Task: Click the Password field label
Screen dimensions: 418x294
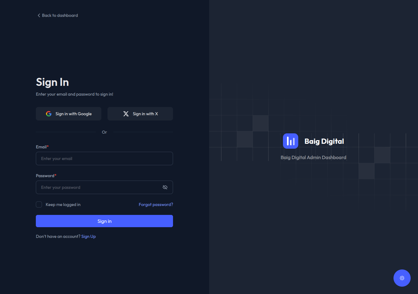Action: pos(46,176)
